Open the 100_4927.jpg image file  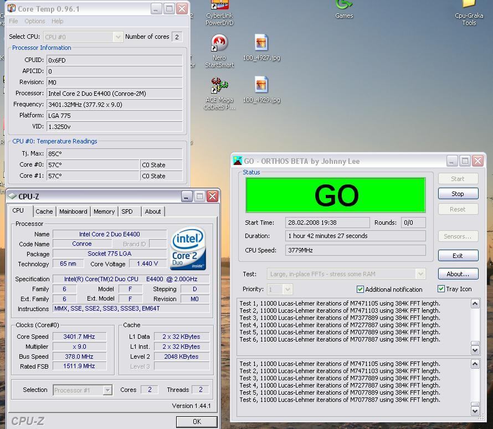tap(261, 48)
